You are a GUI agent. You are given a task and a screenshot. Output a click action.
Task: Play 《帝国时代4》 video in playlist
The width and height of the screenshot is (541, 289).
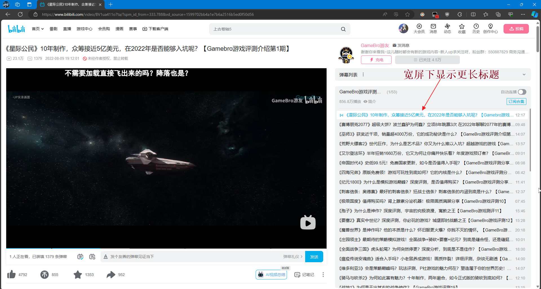point(432,163)
